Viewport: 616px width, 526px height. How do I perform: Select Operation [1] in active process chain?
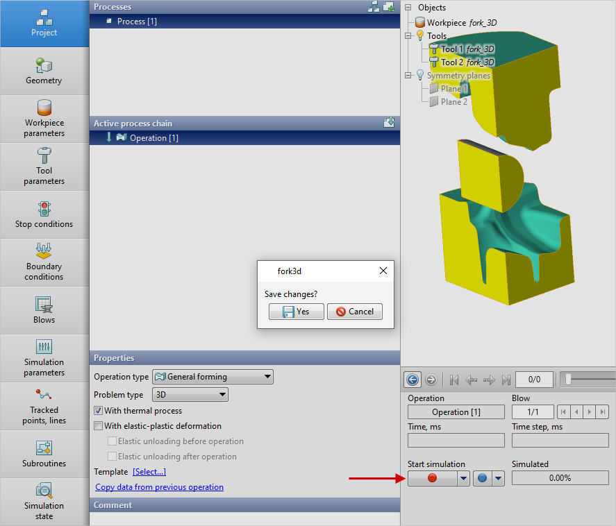tap(153, 138)
